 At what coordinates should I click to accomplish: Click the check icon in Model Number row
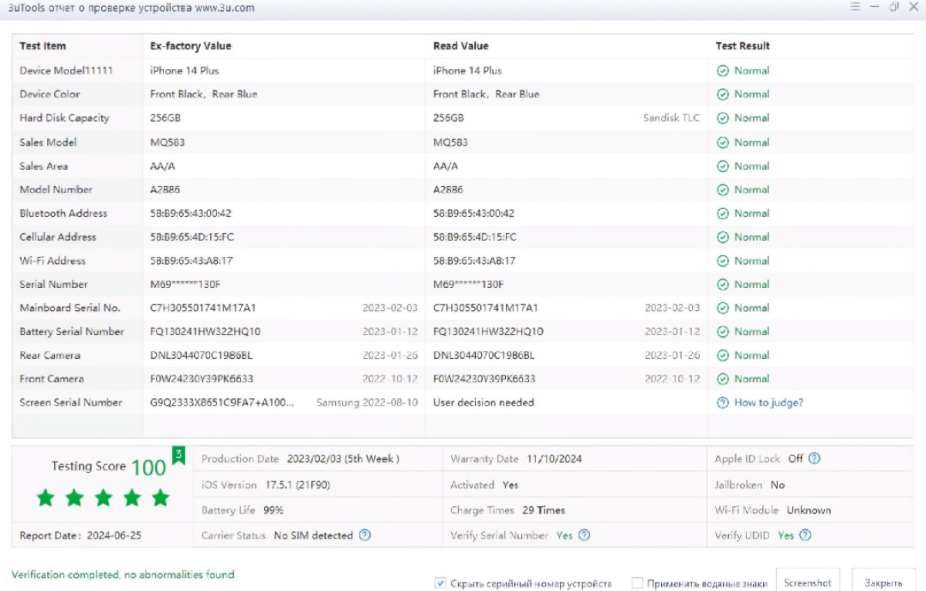723,190
